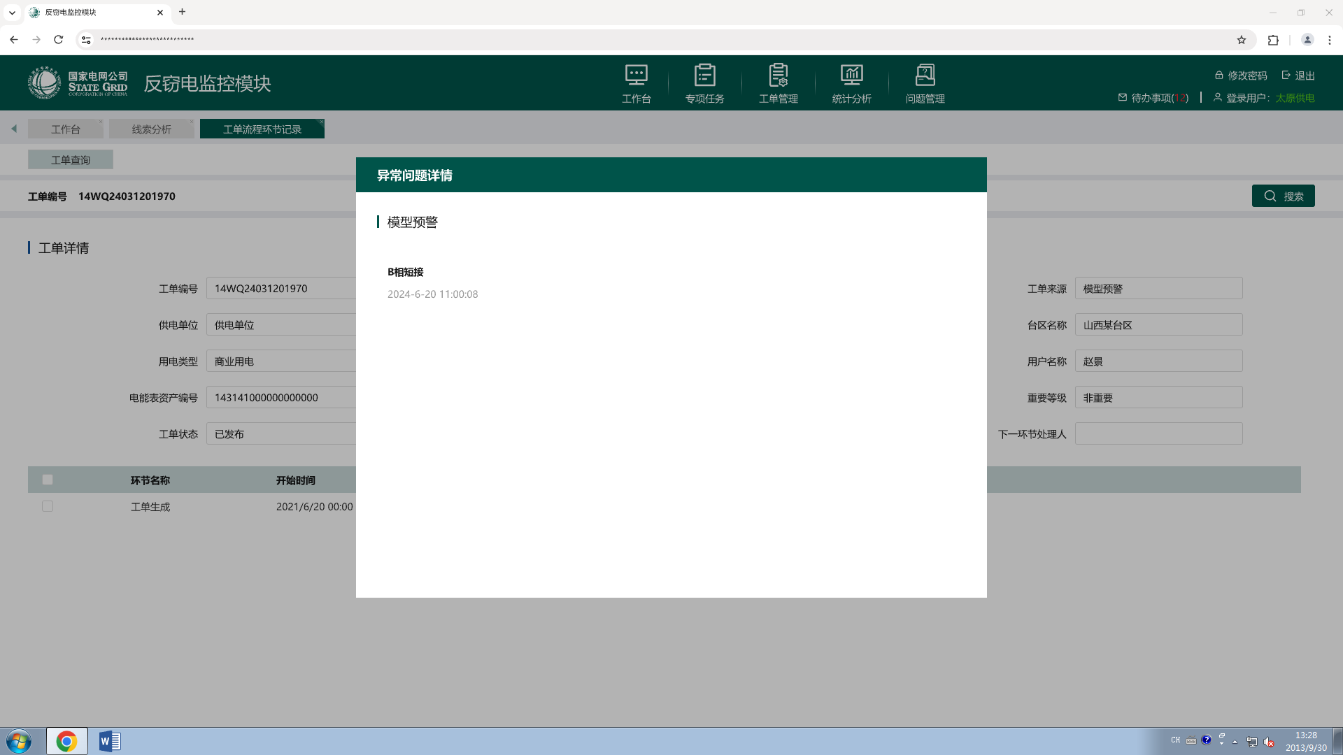Click the 退出 logout icon

tap(1286, 75)
